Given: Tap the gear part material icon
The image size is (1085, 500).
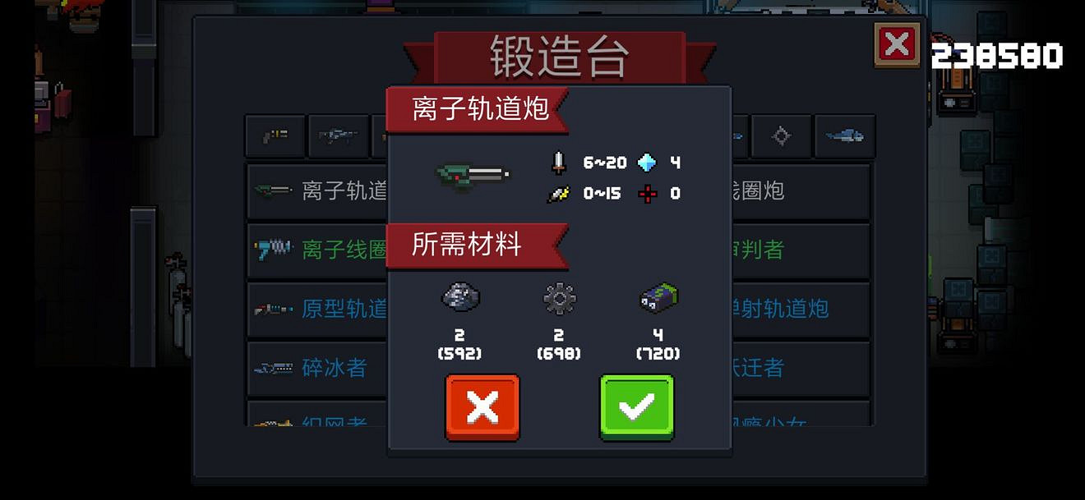Looking at the screenshot, I should 560,300.
